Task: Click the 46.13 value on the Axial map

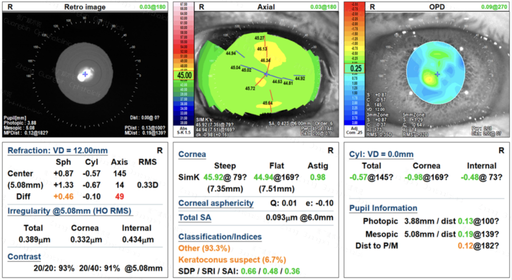Action: [x=262, y=49]
